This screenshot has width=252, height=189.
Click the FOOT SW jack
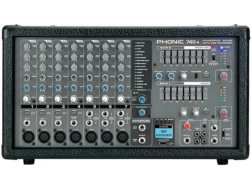142,140
